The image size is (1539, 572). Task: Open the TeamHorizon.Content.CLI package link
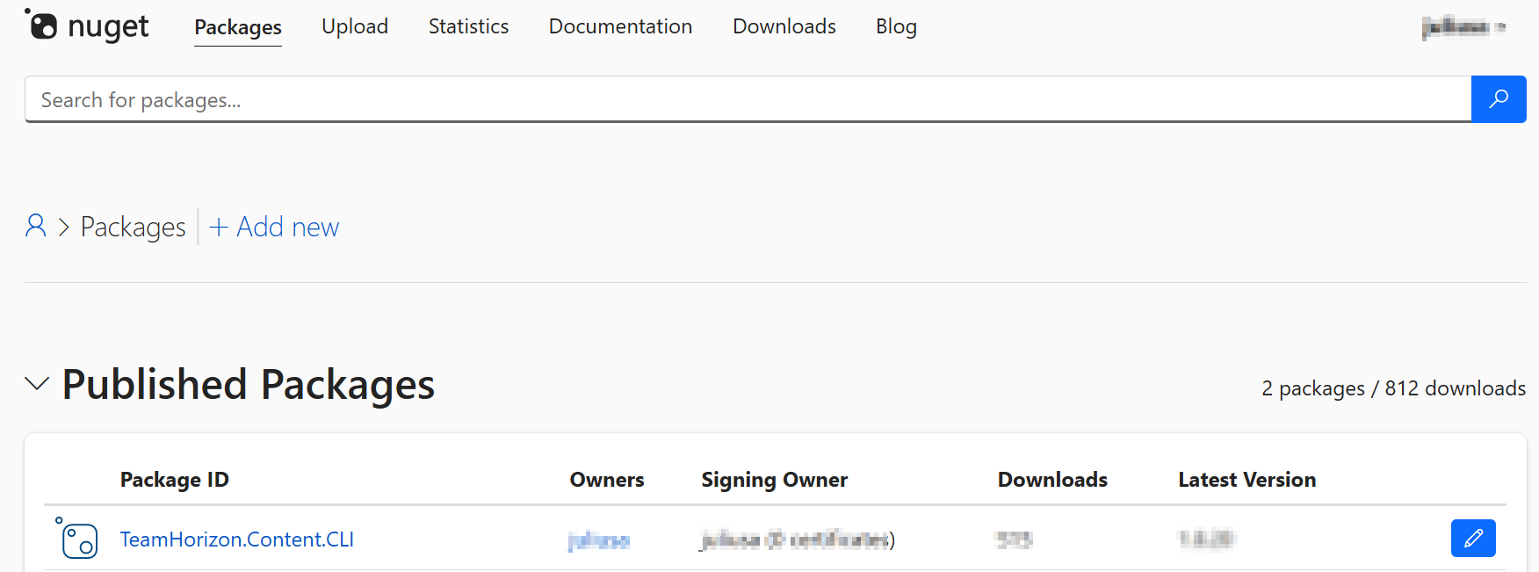(237, 539)
